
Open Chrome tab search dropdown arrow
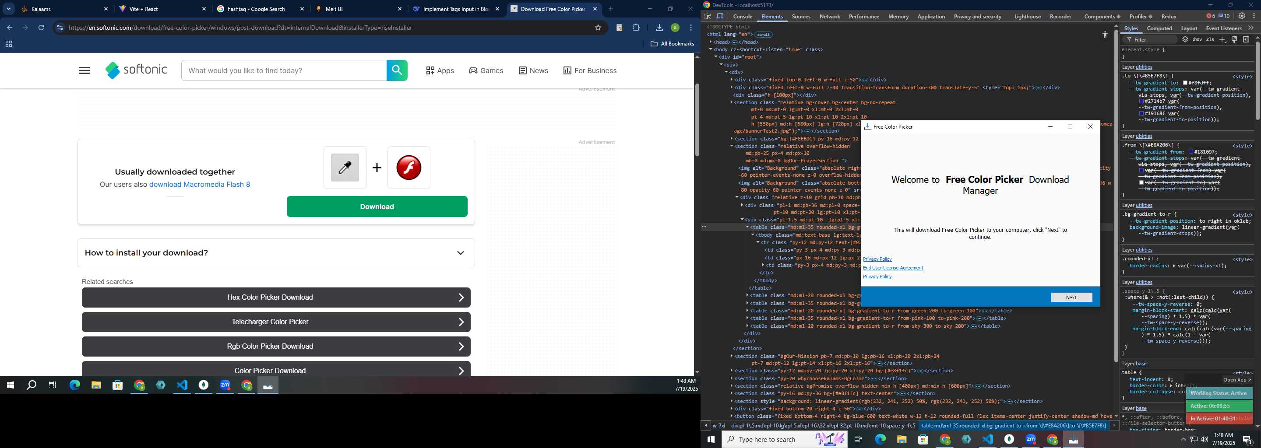click(x=9, y=9)
